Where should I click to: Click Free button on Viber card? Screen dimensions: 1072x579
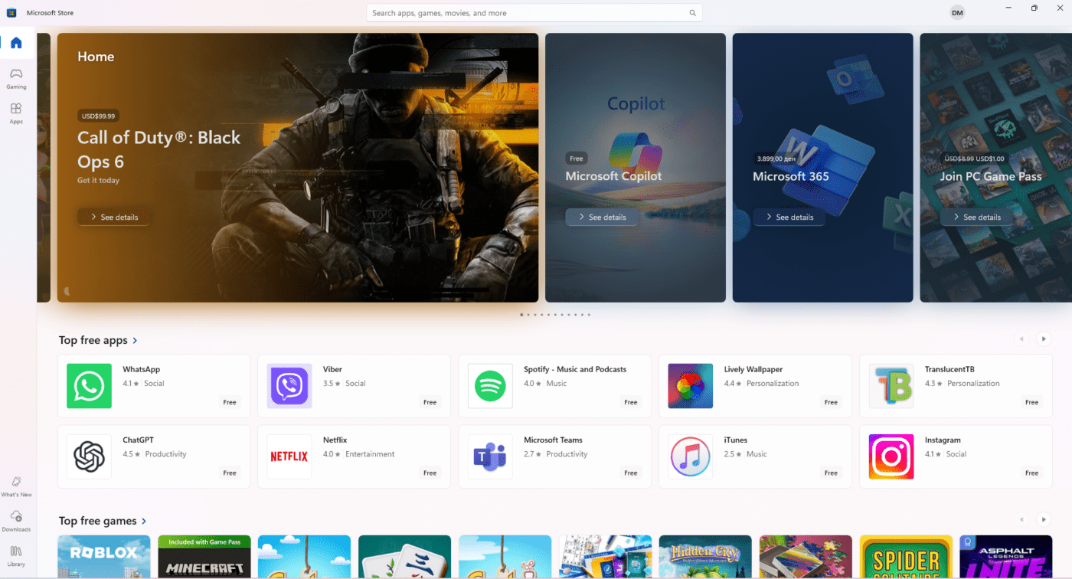coord(430,402)
